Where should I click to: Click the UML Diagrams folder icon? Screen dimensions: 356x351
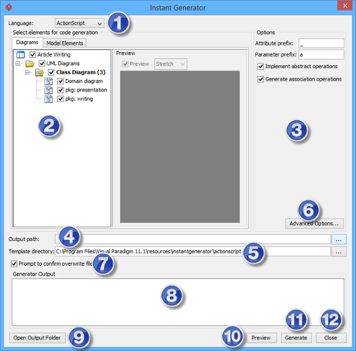coord(29,64)
